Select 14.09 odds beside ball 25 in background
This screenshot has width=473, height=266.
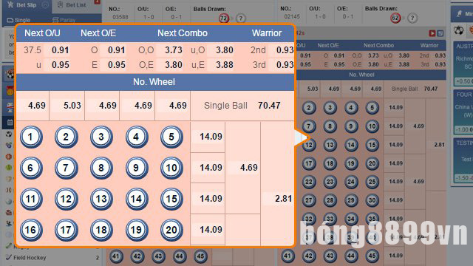[395, 182]
